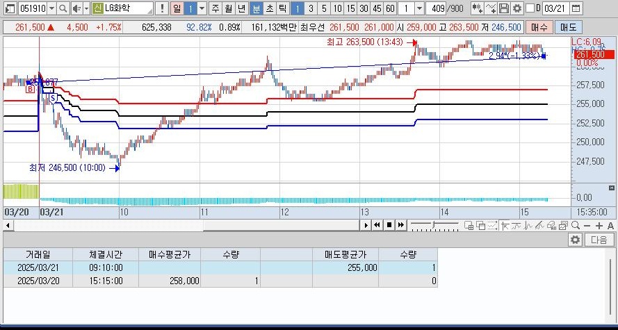This screenshot has height=330, width=618.
Task: Click the 매수 buy button
Action: (x=539, y=27)
